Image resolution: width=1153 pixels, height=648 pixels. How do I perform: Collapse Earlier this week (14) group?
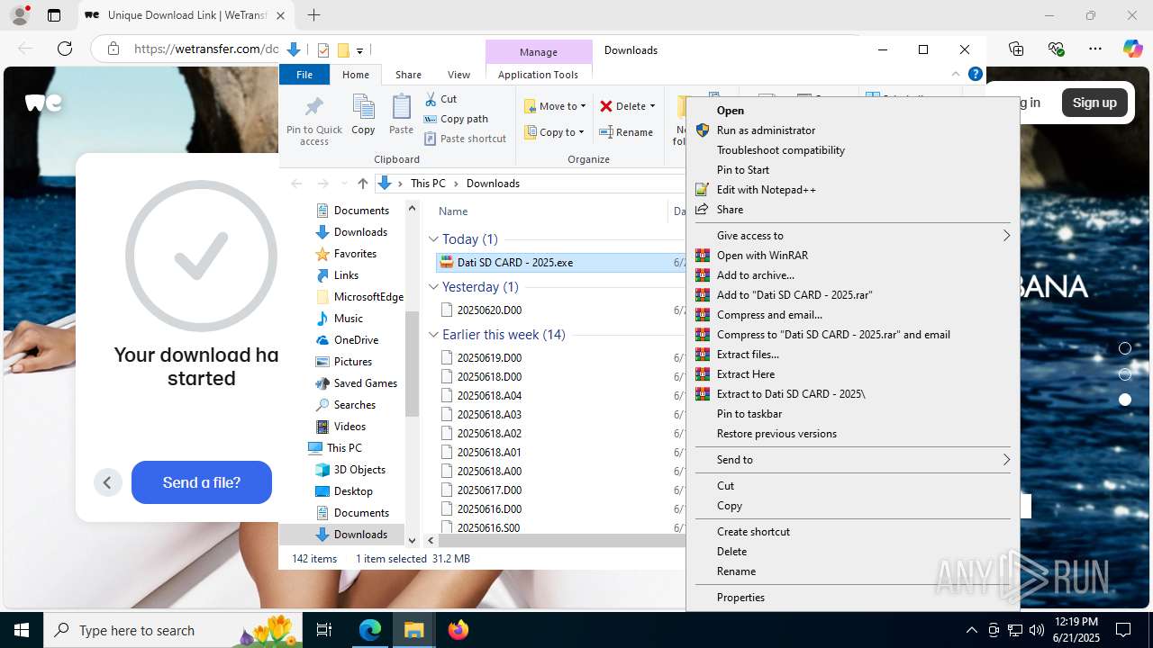coord(433,335)
